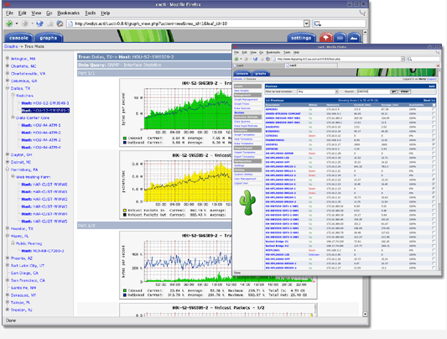Screen dimensions: 447x339
Task: Click the Home icon in the front Firefox window
Action: (x=268, y=59)
